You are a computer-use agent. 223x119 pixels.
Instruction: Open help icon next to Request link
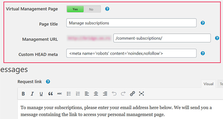coord(48,82)
